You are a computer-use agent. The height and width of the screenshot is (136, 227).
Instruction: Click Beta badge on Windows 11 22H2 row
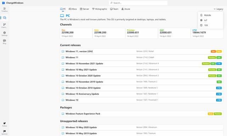coord(219,51)
